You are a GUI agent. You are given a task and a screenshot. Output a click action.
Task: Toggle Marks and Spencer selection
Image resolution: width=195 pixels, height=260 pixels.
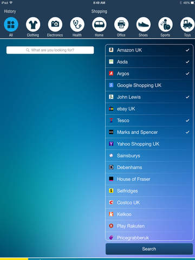point(149,132)
